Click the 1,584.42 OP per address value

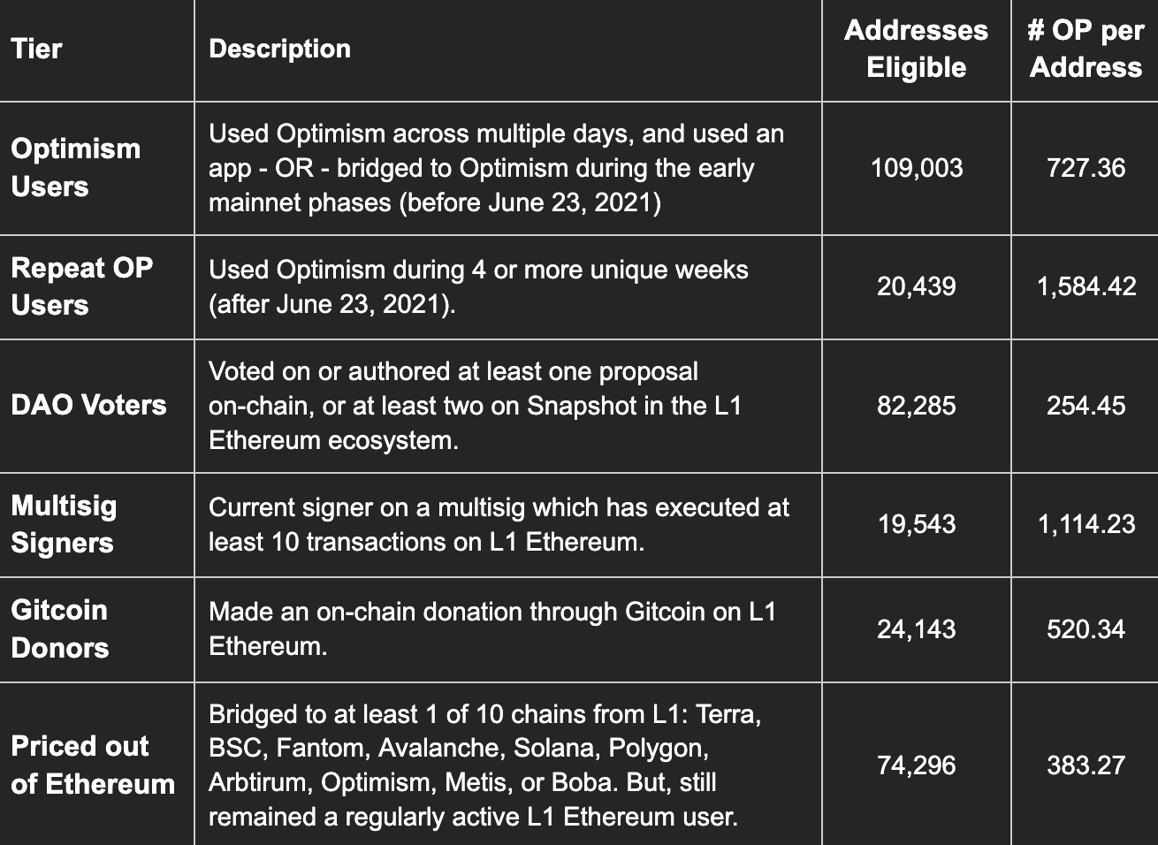pyautogui.click(x=1086, y=286)
